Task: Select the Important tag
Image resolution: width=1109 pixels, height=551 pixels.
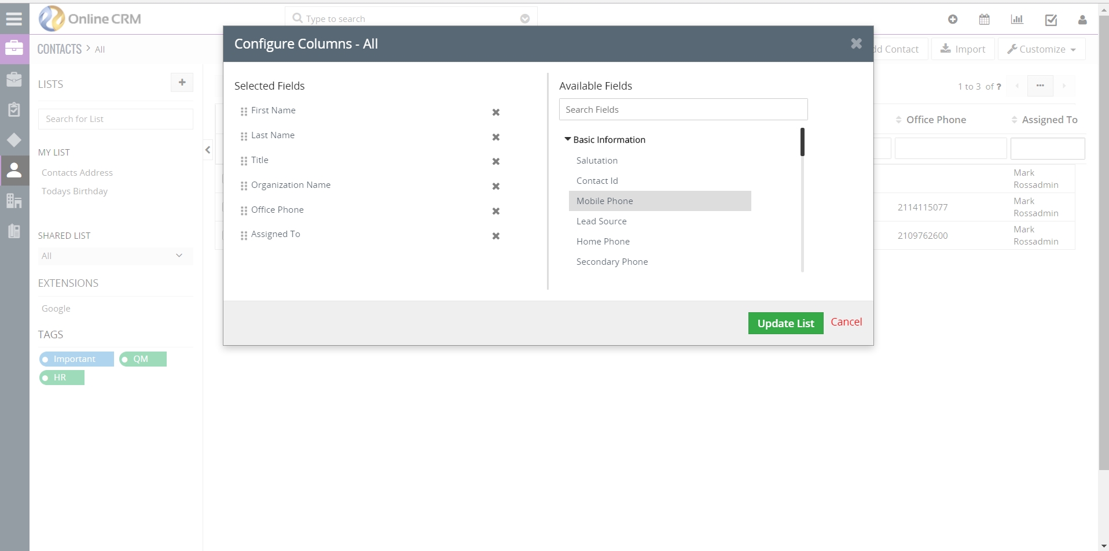Action: (76, 359)
